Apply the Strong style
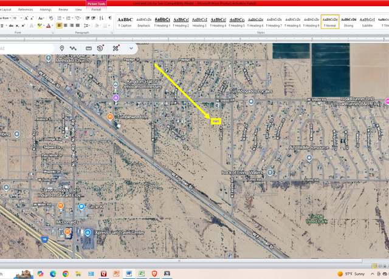The image size is (389, 279). pyautogui.click(x=348, y=22)
